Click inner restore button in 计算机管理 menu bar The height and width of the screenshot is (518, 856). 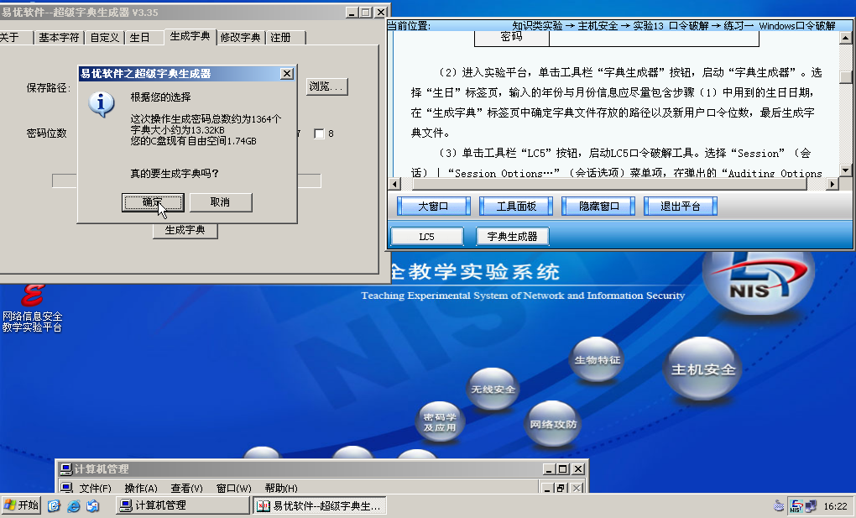[x=561, y=488]
